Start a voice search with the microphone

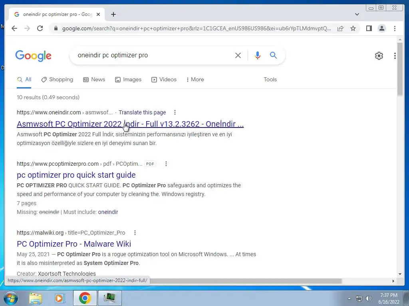(x=258, y=55)
